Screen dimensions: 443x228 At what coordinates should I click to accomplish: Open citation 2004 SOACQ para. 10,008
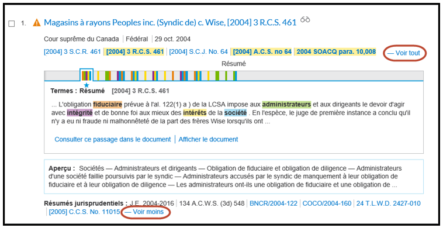tap(336, 52)
